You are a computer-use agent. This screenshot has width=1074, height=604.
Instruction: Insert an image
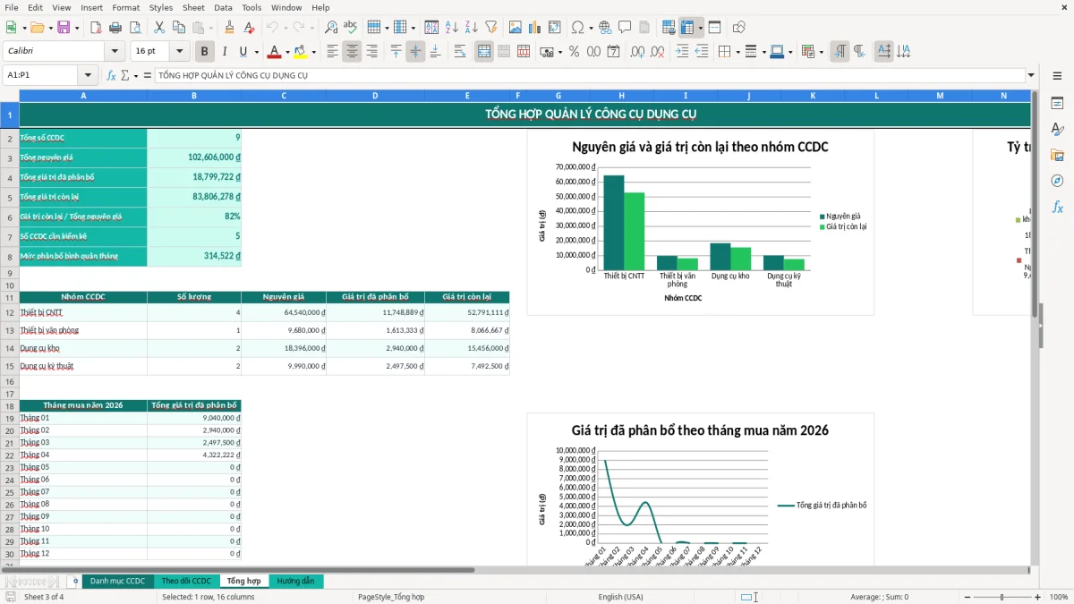pos(516,28)
